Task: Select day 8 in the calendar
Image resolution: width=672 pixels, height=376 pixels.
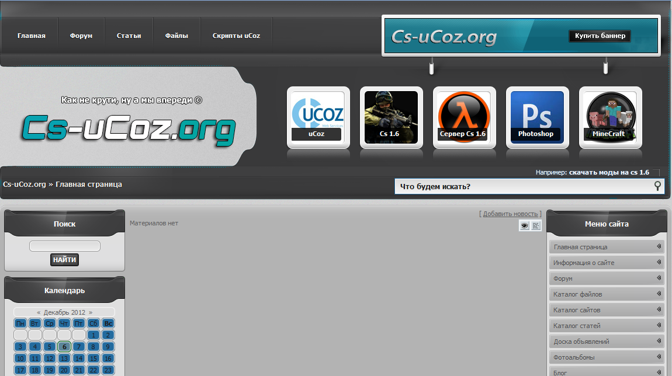Action: (93, 346)
